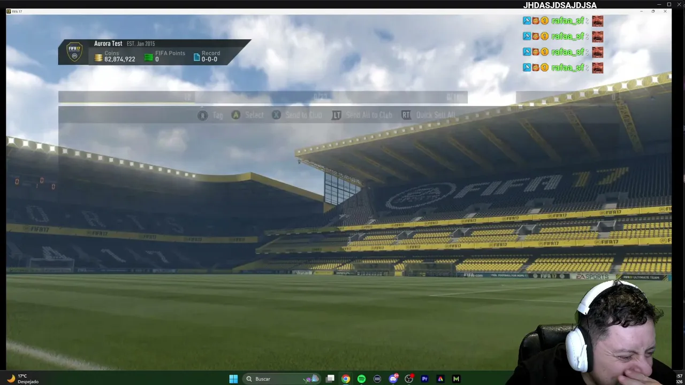The height and width of the screenshot is (385, 685).
Task: Open Adobe Premiere Pro from the taskbar
Action: pyautogui.click(x=424, y=379)
